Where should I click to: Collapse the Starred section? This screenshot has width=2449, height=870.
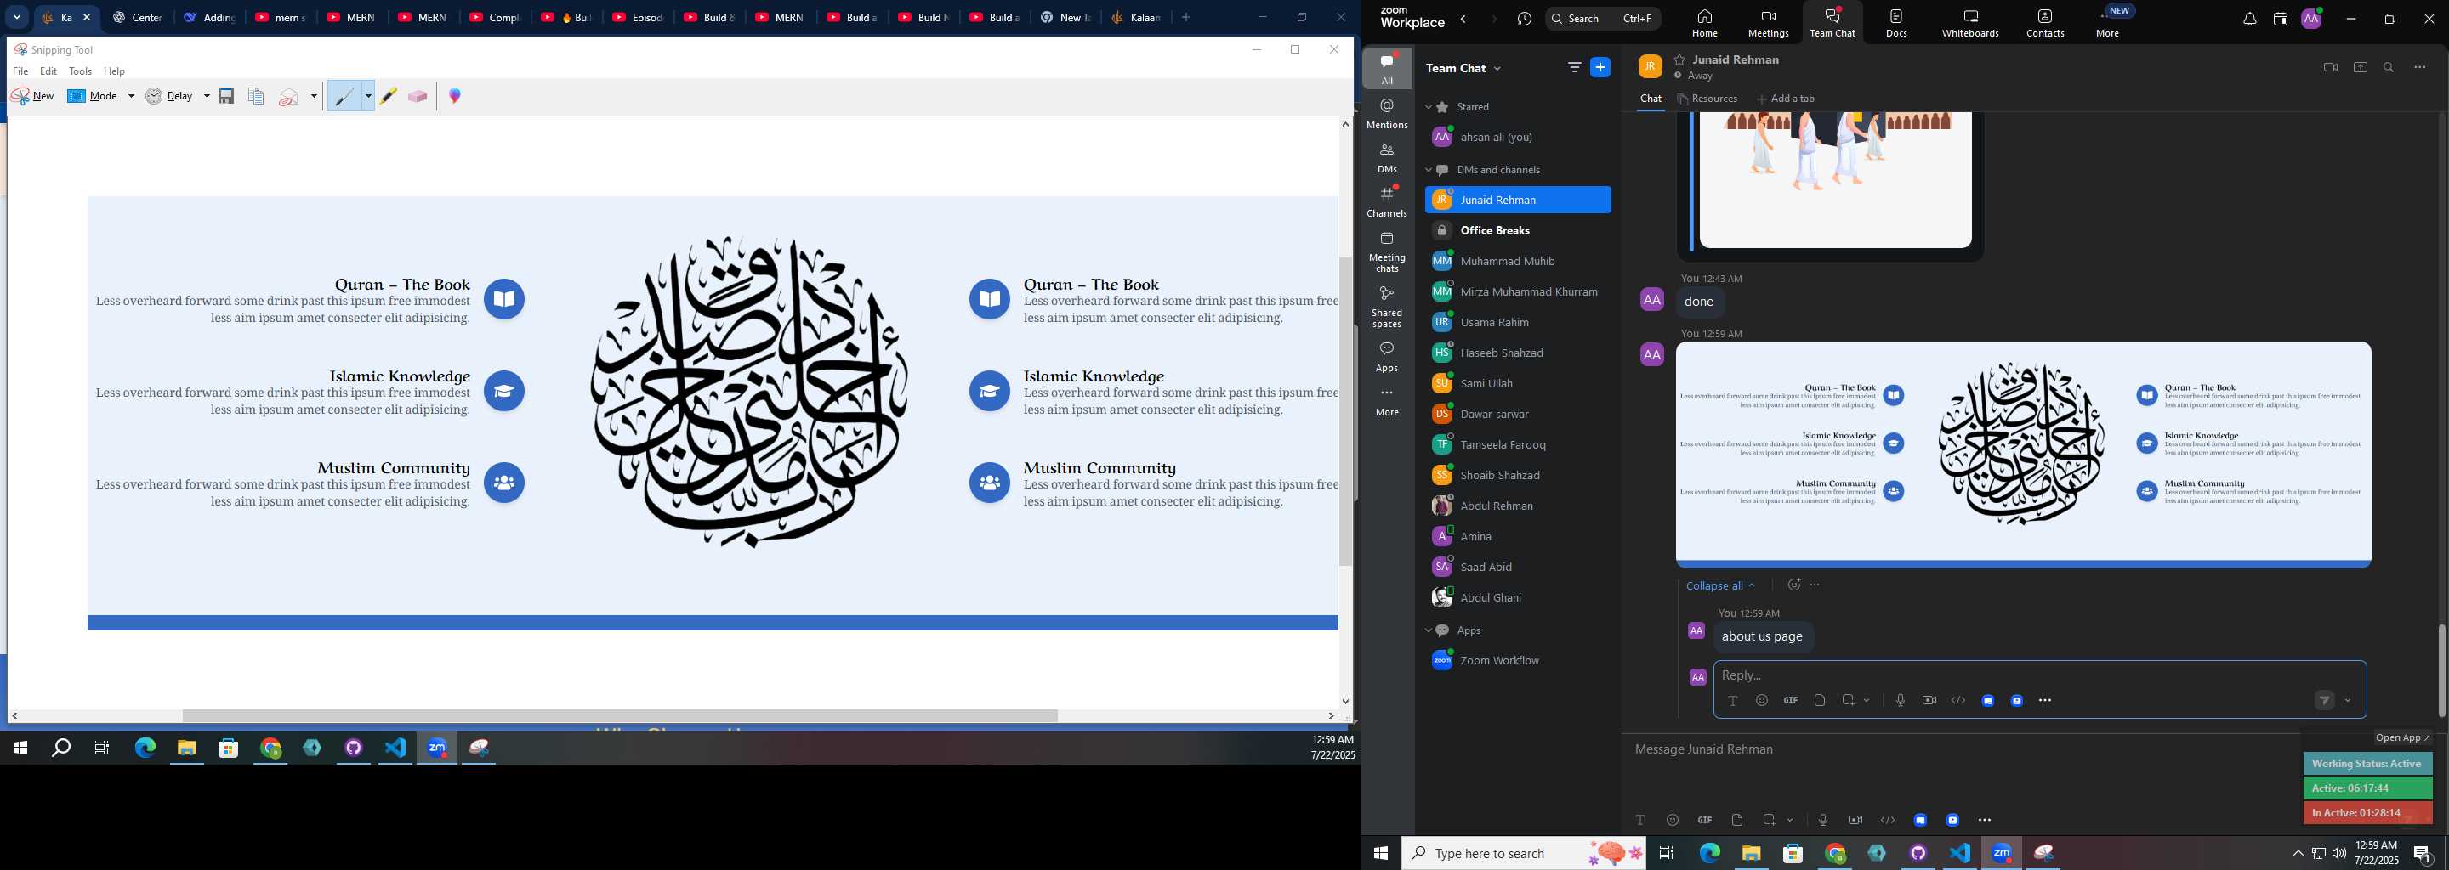click(1428, 107)
